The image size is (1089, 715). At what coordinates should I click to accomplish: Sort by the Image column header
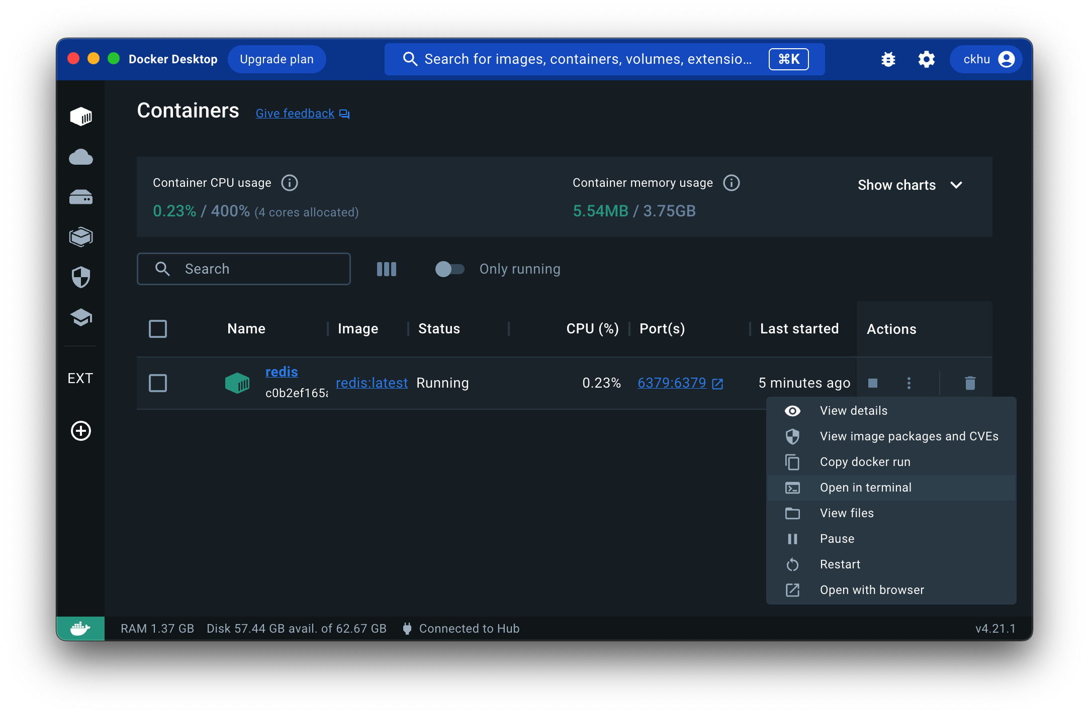[x=358, y=329]
